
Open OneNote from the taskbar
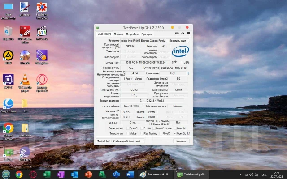point(61,175)
